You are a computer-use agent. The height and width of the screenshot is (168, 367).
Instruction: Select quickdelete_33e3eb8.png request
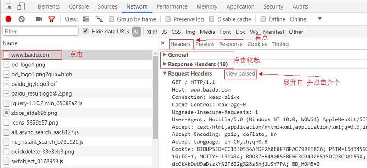pos(77,152)
